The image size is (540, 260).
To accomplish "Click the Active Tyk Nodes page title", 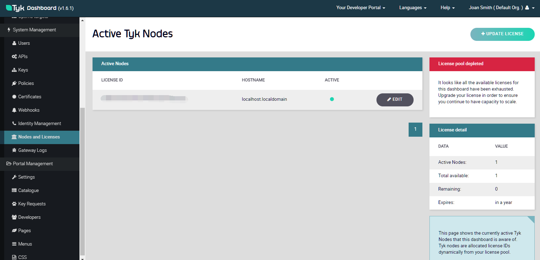I will tap(132, 34).
